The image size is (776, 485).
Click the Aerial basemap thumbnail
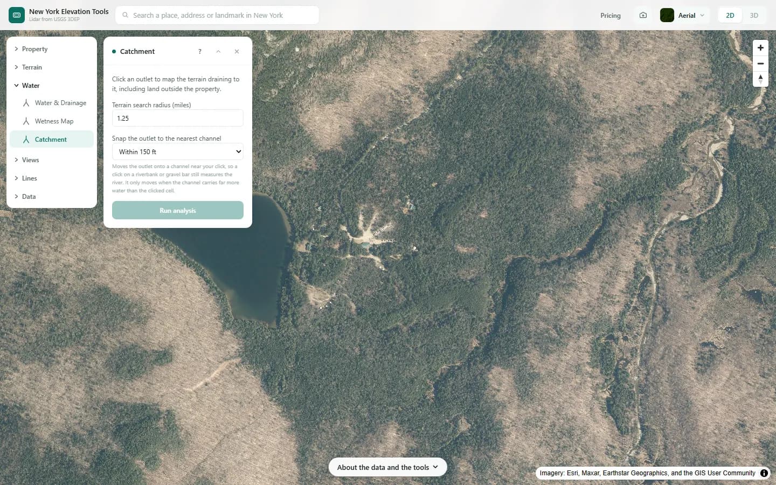pos(667,15)
